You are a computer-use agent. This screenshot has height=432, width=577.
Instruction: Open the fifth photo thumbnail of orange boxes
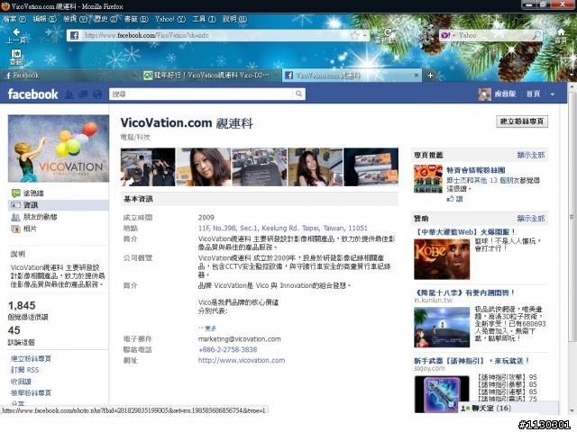coord(371,167)
